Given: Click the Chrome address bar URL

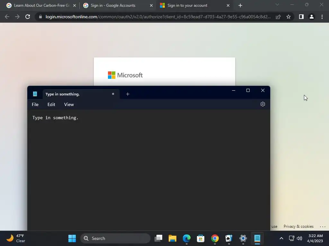Looking at the screenshot, I should click(x=158, y=17).
